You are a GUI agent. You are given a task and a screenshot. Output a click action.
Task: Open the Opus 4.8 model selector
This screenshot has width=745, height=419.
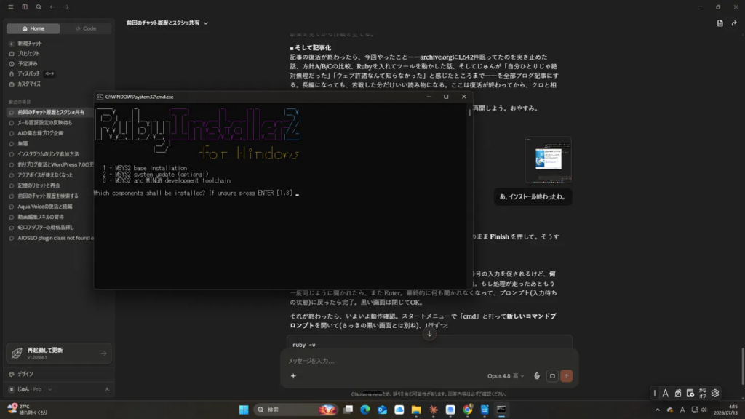click(x=506, y=376)
